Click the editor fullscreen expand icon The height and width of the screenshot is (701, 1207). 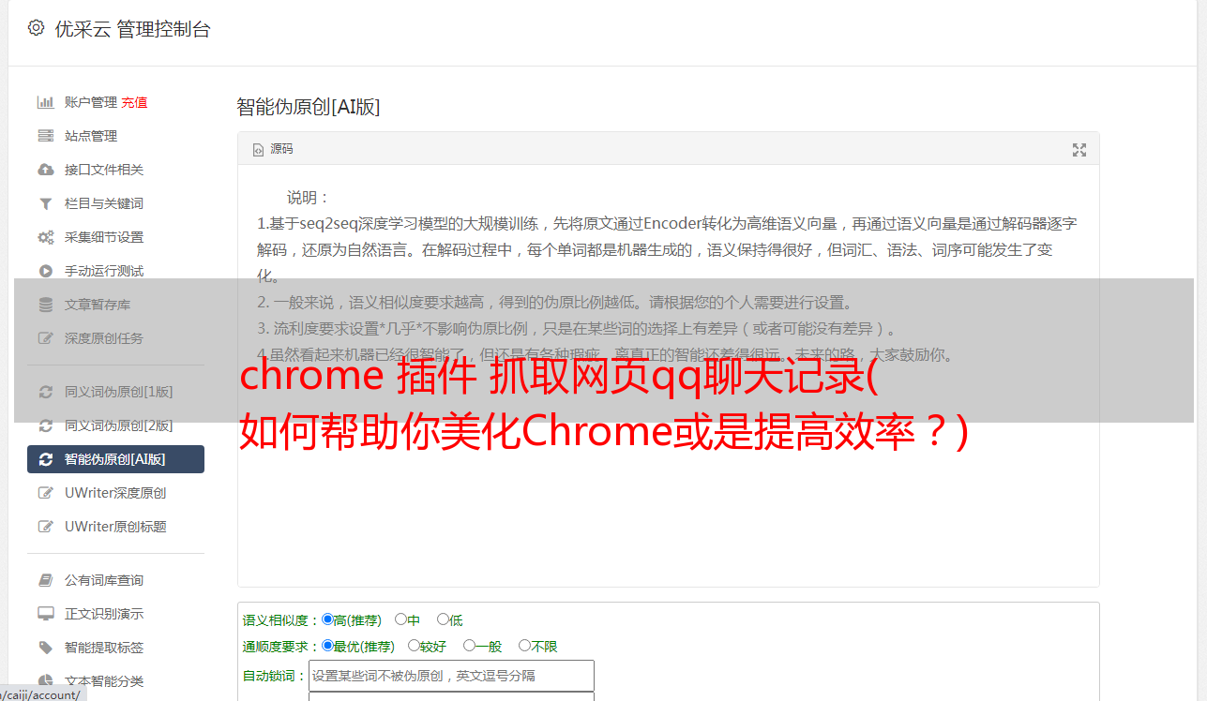tap(1079, 150)
